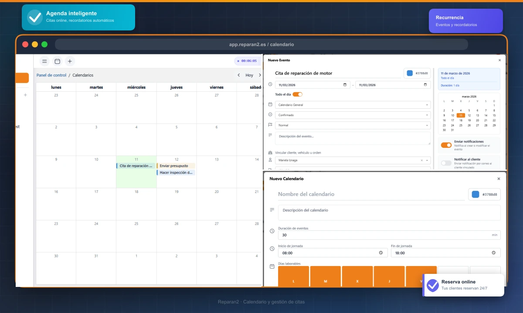Open the start date calendar picker icon
Screen dimensions: 523x313
[345, 85]
